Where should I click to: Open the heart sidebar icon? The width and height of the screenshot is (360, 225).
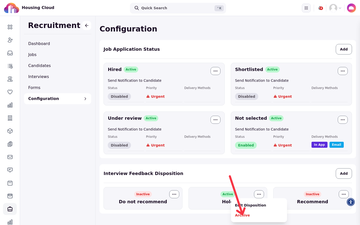click(10, 92)
